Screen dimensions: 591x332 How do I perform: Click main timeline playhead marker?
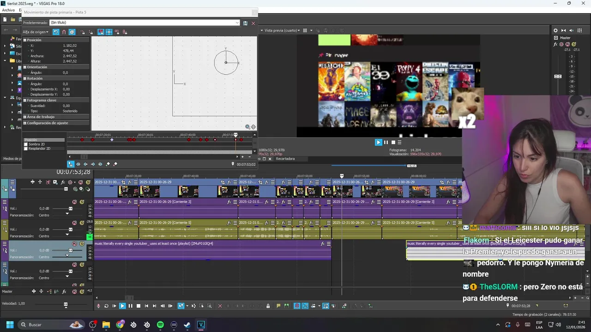pyautogui.click(x=342, y=176)
